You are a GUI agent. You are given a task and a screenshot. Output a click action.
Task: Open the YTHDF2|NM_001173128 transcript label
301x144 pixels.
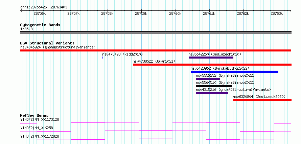[40, 120]
